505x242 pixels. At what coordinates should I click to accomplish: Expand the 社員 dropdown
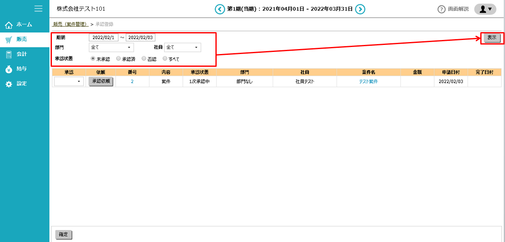tap(182, 47)
